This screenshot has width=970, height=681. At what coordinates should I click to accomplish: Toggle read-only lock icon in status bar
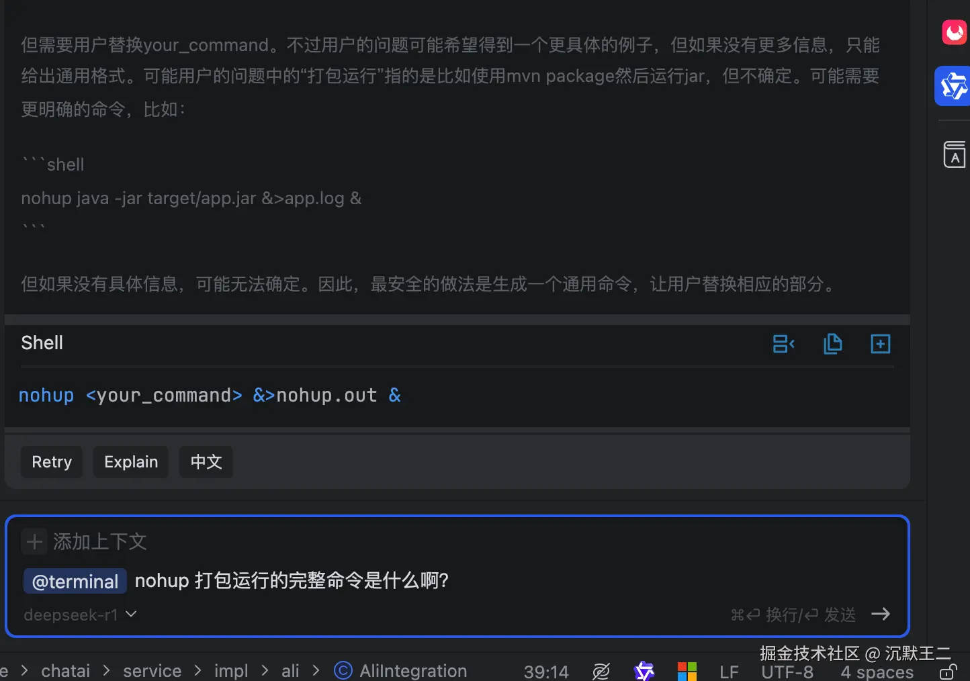point(948,671)
